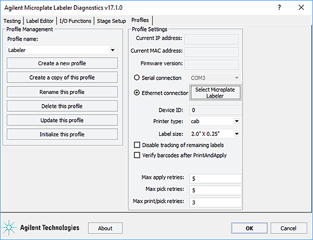Click Initialize this profile button

pos(62,134)
